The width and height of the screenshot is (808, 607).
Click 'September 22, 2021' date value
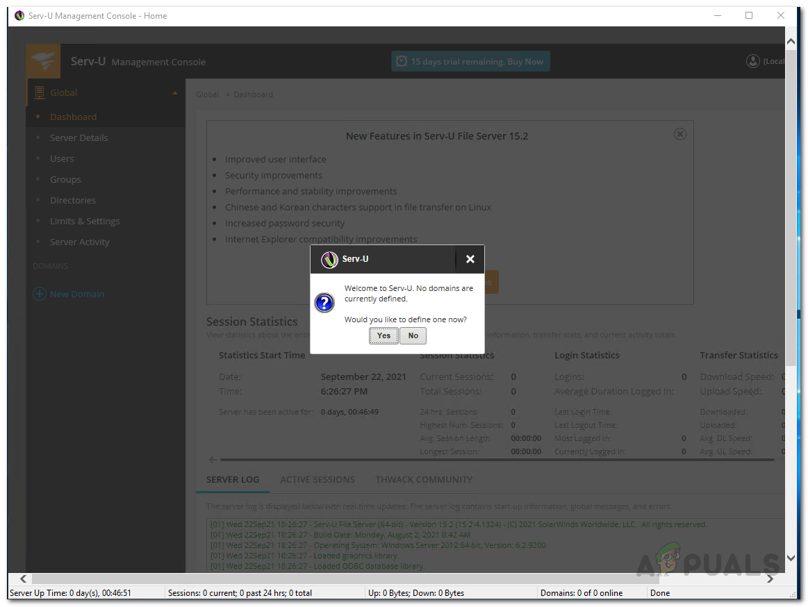[x=363, y=376]
